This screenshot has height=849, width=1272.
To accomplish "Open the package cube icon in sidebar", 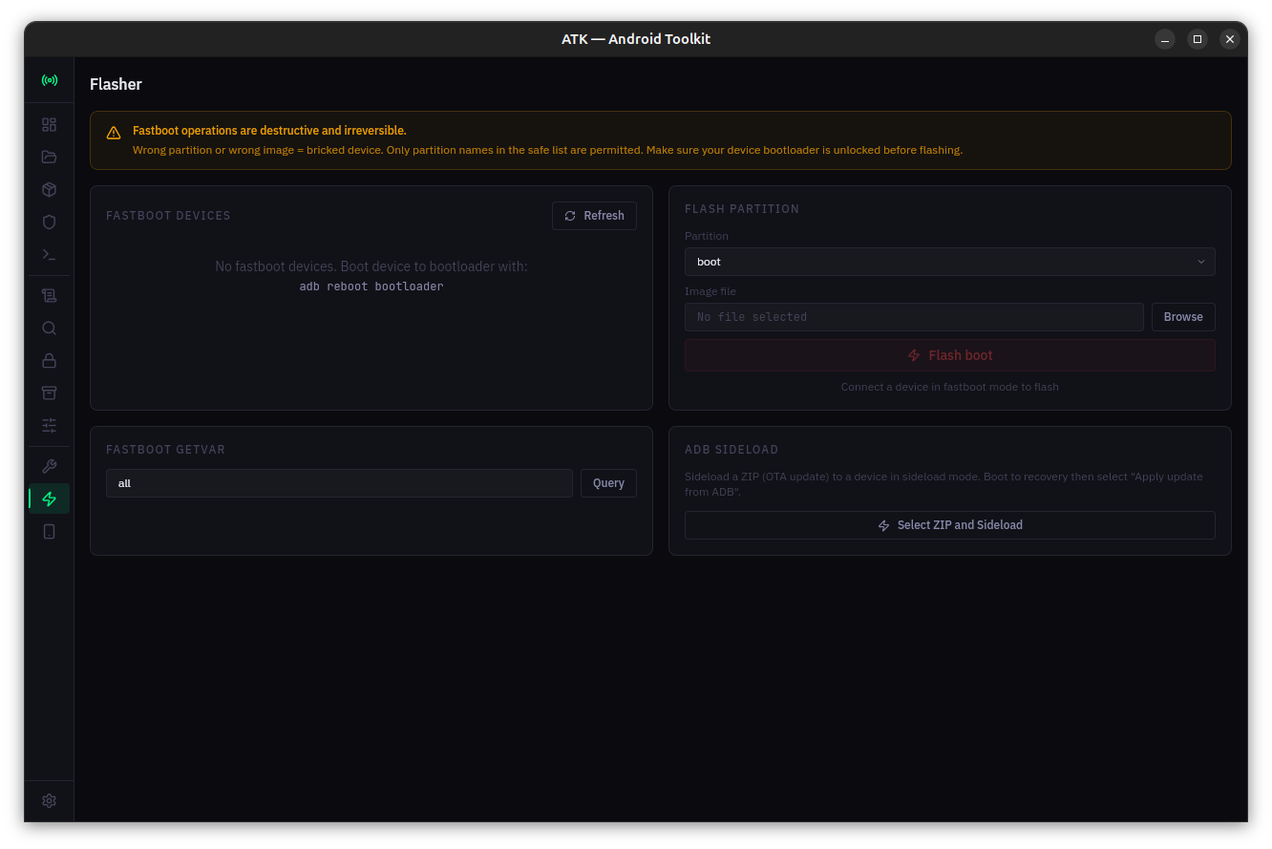I will tap(49, 189).
